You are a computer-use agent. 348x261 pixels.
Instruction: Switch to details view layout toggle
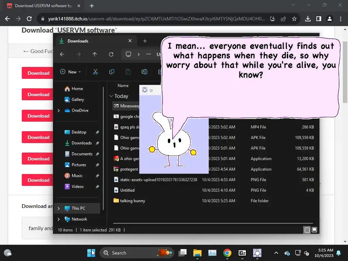tap(307, 230)
